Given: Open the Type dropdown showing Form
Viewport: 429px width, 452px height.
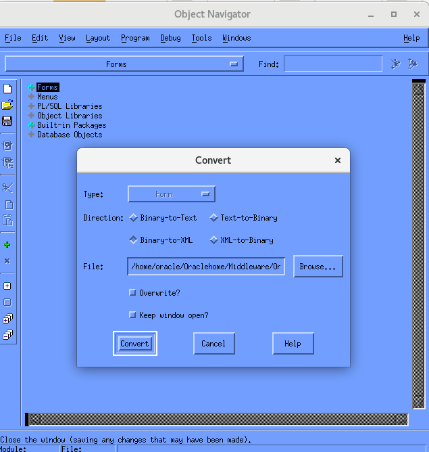Looking at the screenshot, I should click(x=172, y=194).
